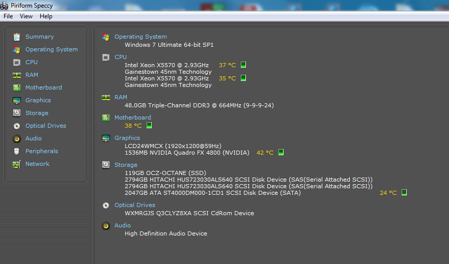Click the text Windows 7 Ultimate 64-bit SP1
The image size is (449, 264).
pos(169,45)
